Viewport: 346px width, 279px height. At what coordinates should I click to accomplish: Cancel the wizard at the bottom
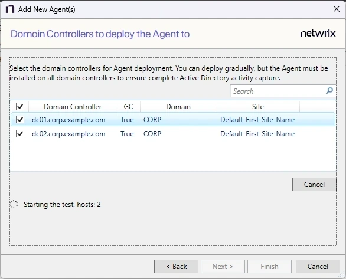318,267
